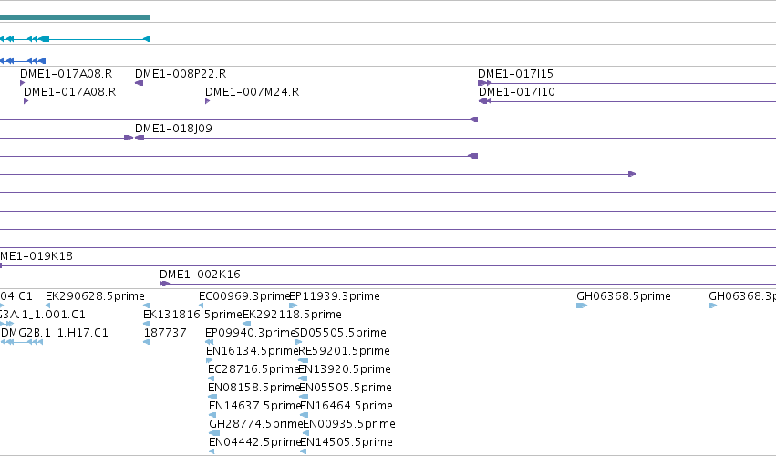Screen dimensions: 776x456
Task: Select the DME1-007M24.R label
Action: coord(252,92)
